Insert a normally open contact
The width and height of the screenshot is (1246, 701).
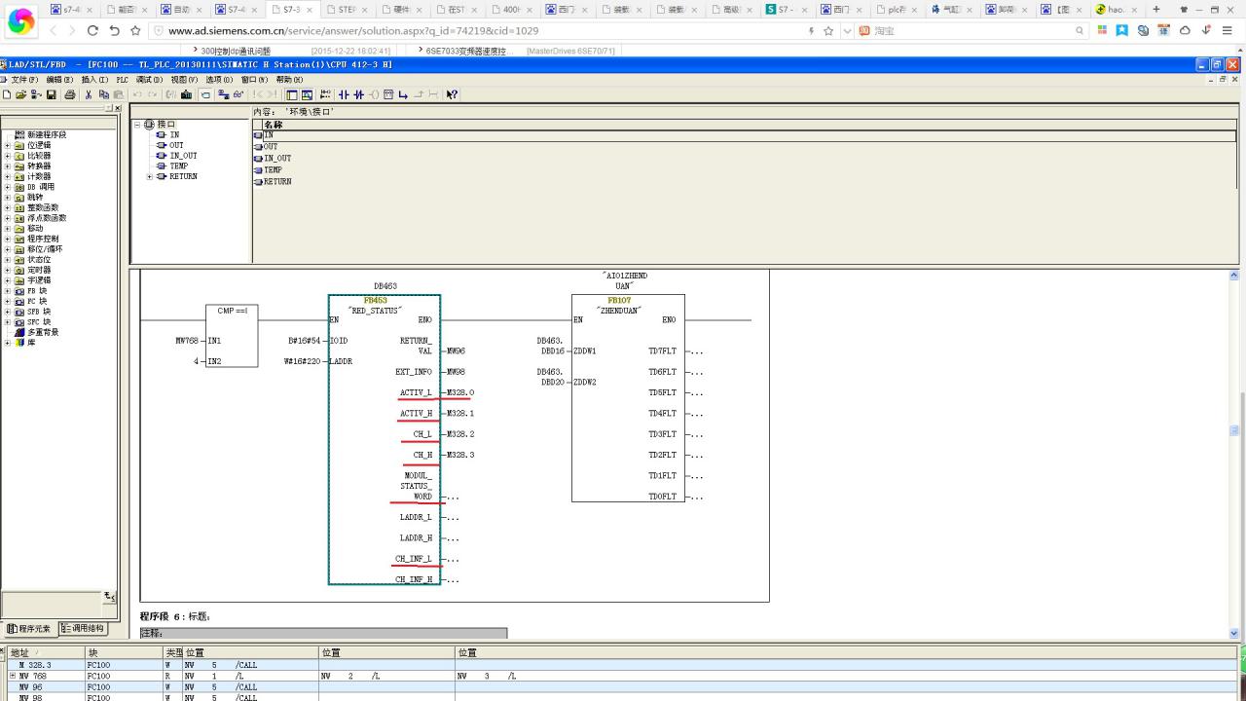(343, 94)
